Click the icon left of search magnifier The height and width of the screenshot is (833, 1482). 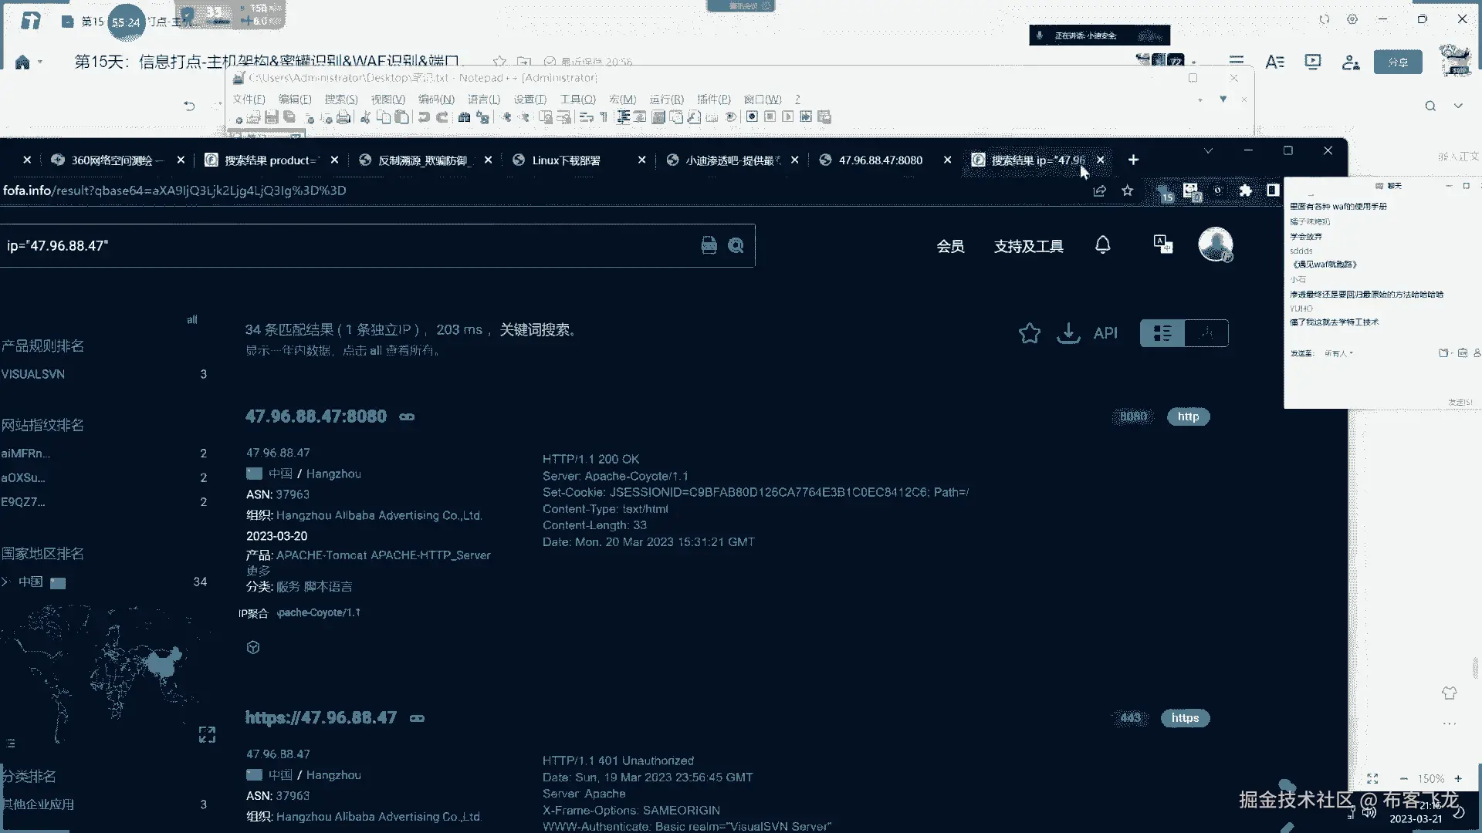709,245
